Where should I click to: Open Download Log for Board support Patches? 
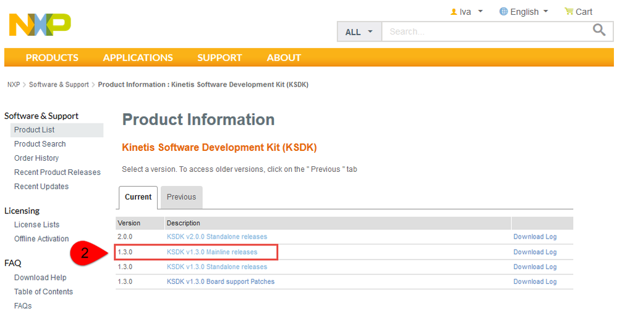(x=535, y=282)
